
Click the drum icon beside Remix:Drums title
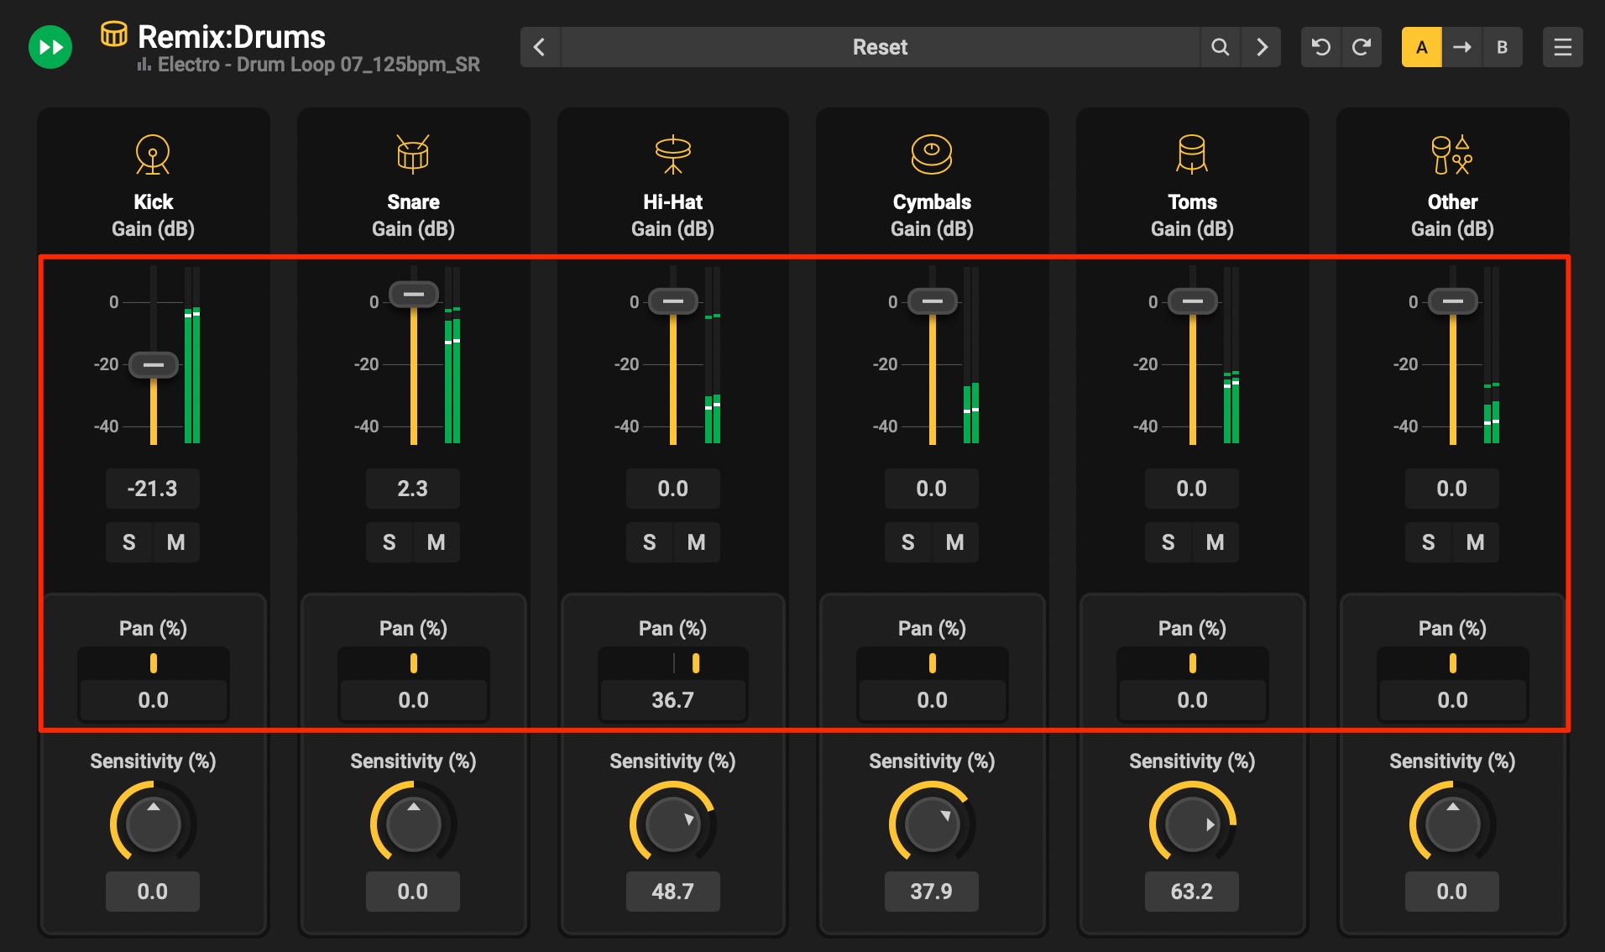click(114, 34)
